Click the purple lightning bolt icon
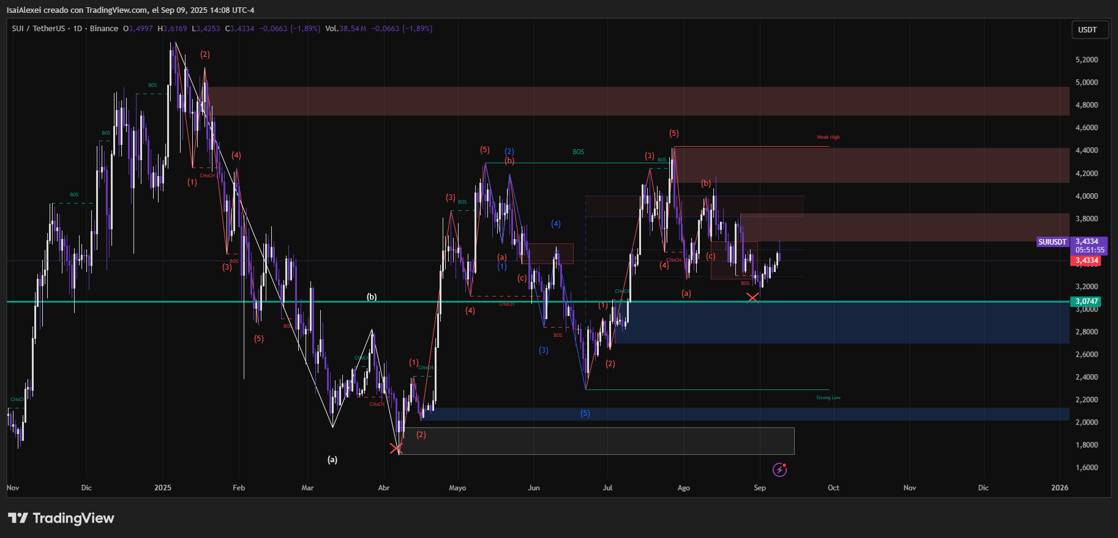This screenshot has height=538, width=1118. pos(779,470)
